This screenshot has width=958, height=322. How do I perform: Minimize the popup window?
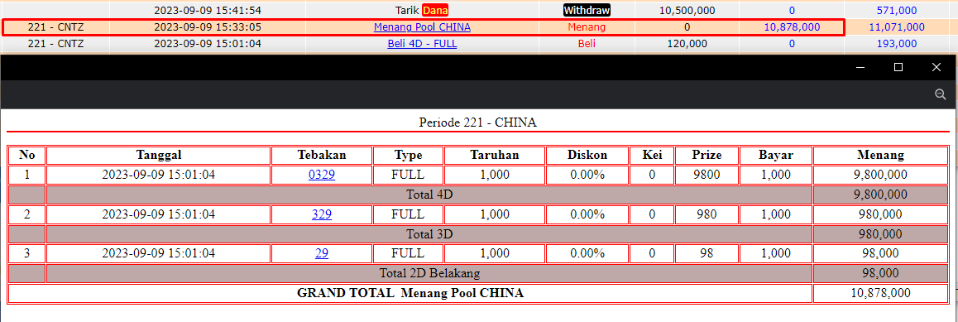point(860,67)
